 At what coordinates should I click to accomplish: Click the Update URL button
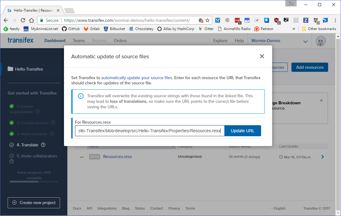click(242, 131)
